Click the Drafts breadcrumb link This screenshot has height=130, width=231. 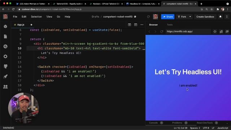pyautogui.click(x=95, y=17)
